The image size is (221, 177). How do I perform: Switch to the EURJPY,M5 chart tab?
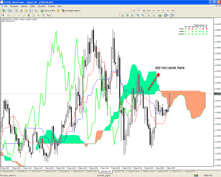pos(92,171)
